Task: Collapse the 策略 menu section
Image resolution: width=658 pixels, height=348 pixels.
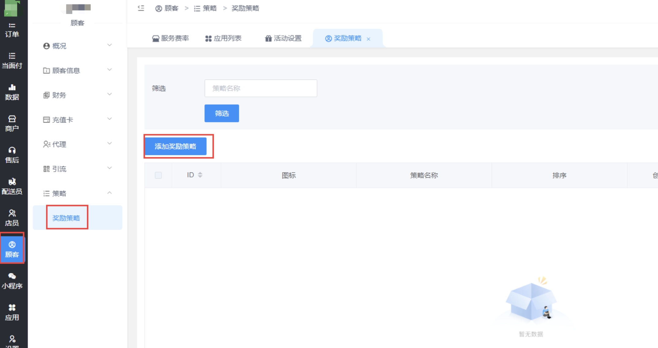Action: coord(77,194)
